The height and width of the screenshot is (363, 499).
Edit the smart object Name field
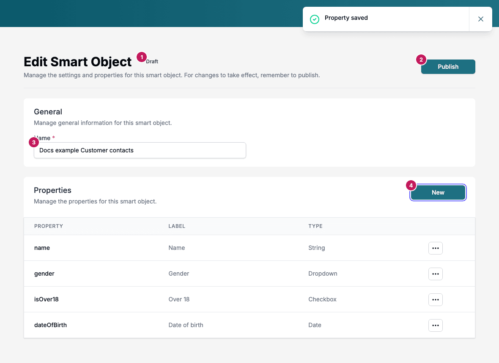point(140,150)
